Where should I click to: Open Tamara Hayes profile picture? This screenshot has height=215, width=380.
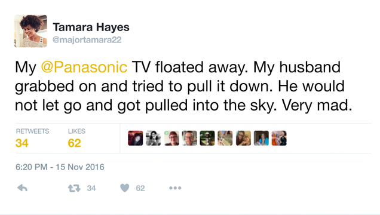(x=30, y=31)
